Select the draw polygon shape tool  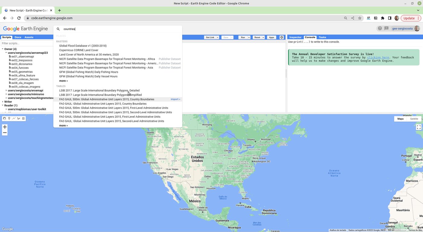click(19, 118)
